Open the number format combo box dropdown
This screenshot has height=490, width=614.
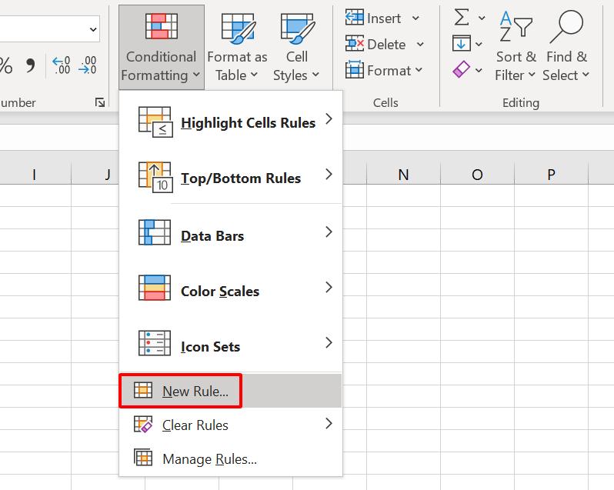click(93, 29)
